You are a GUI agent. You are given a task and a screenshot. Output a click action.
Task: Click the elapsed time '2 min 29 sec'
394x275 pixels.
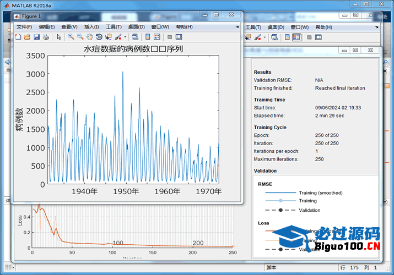pos(330,116)
